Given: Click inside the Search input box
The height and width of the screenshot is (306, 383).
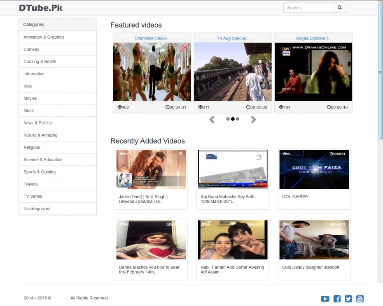Looking at the screenshot, I should tap(308, 7).
